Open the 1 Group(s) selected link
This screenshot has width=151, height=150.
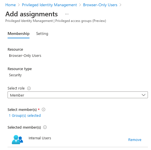pyautogui.click(x=25, y=115)
